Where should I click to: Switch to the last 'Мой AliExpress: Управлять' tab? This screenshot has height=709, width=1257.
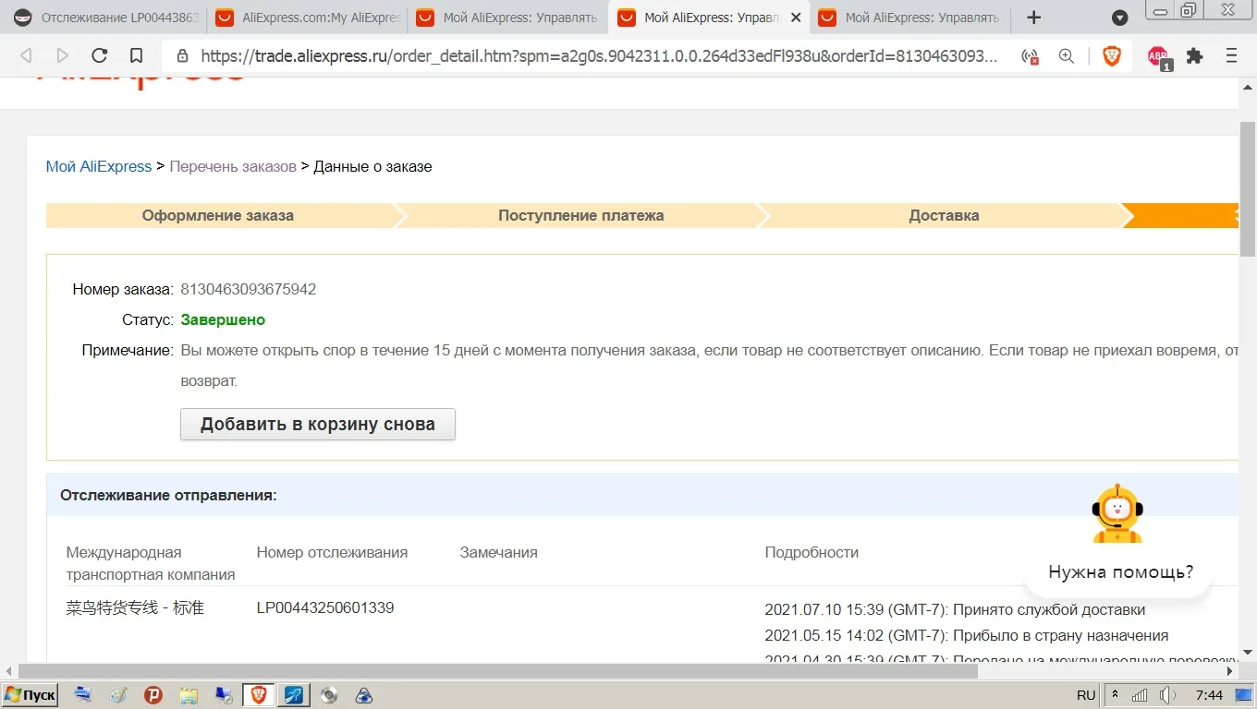point(910,18)
